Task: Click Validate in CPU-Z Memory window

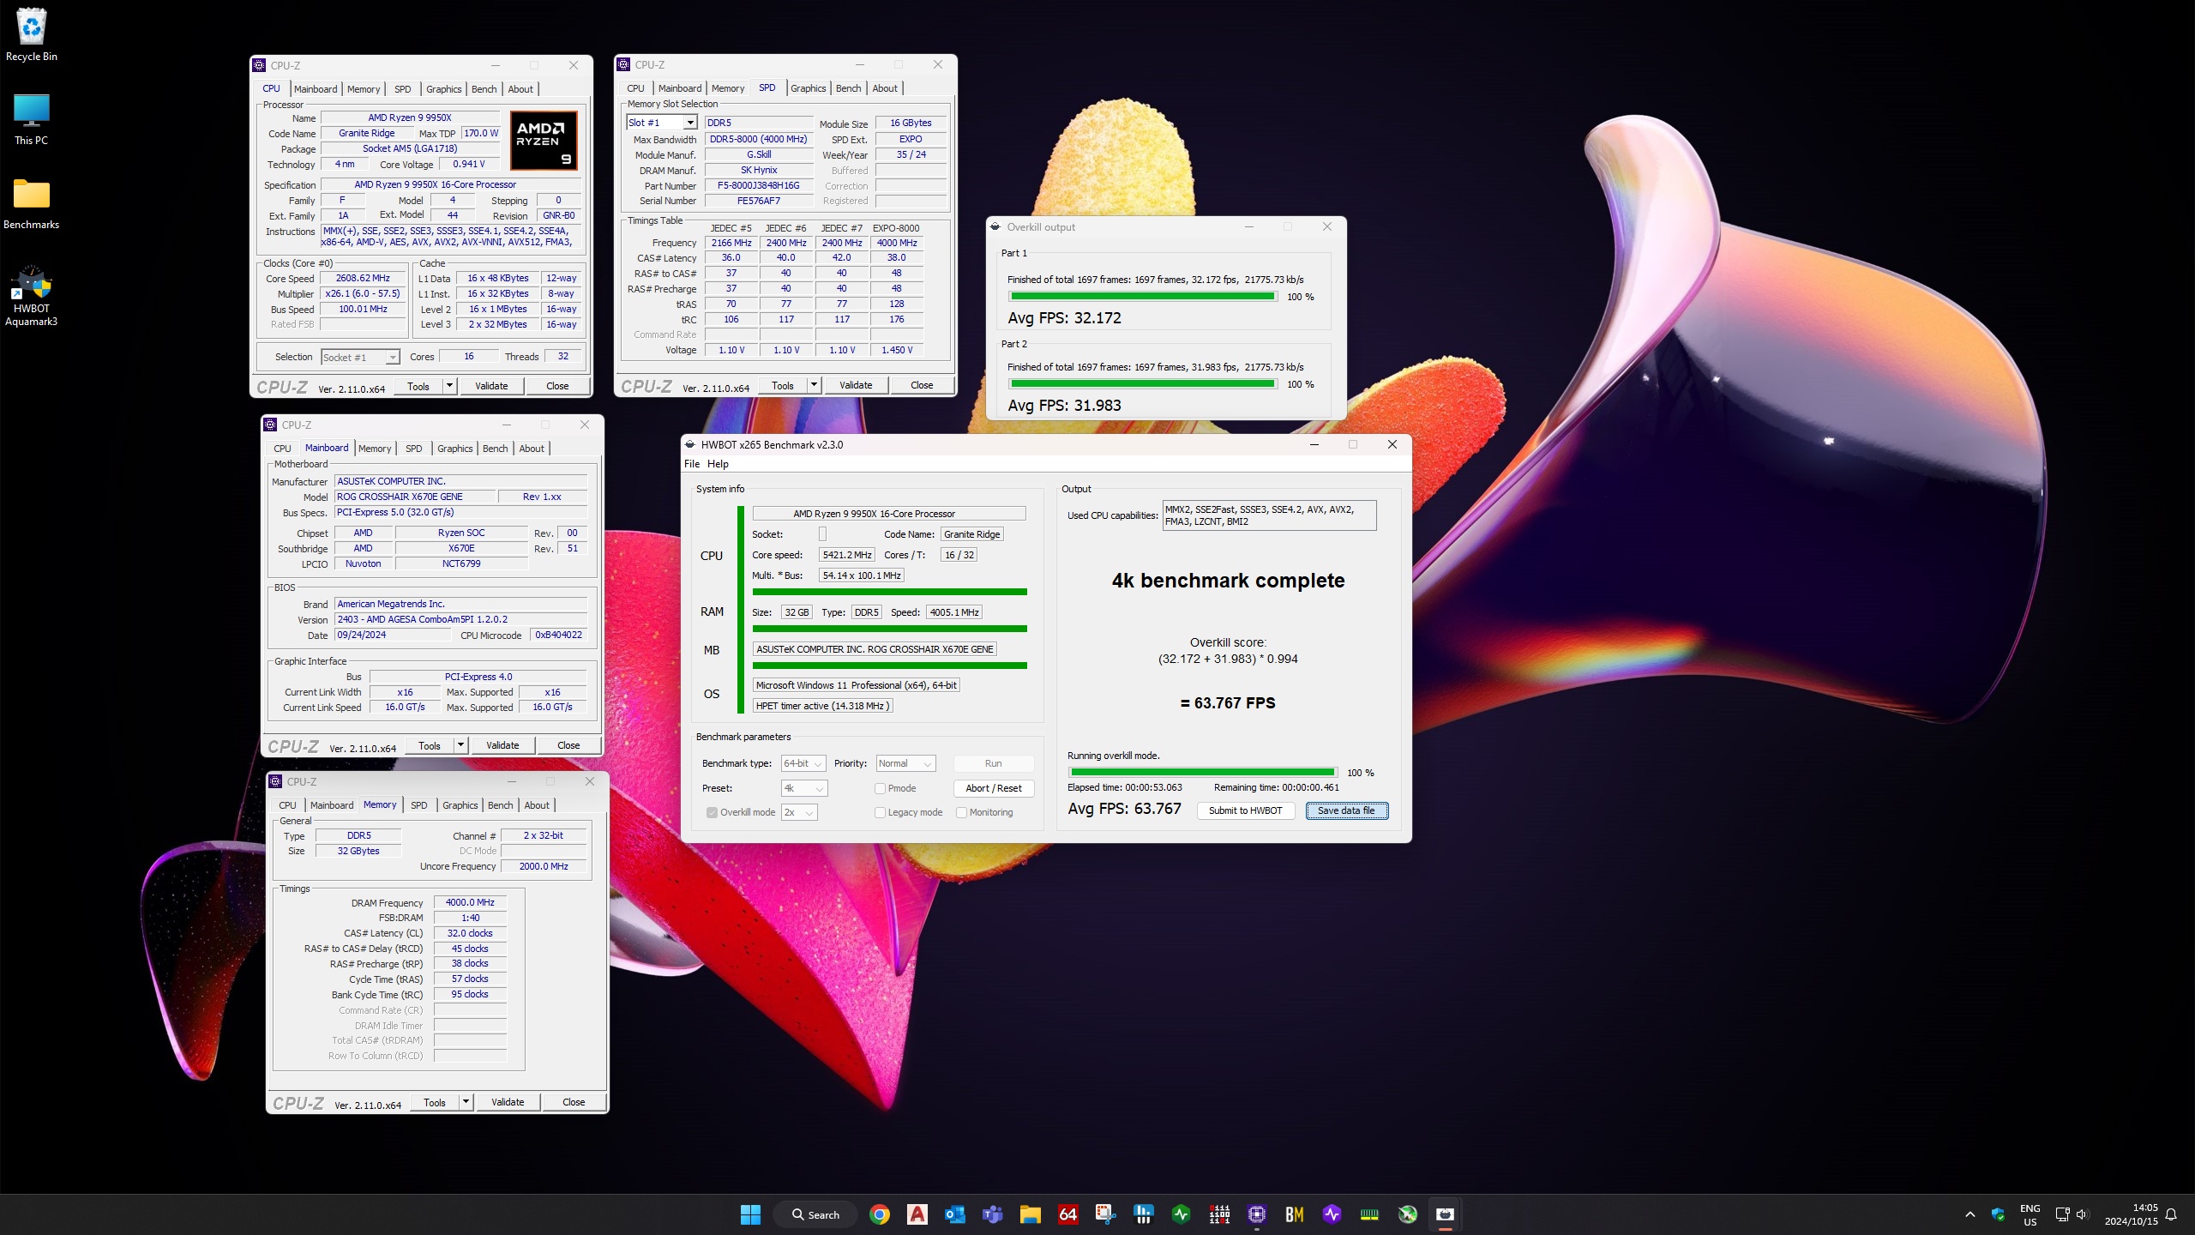Action: 508,1102
